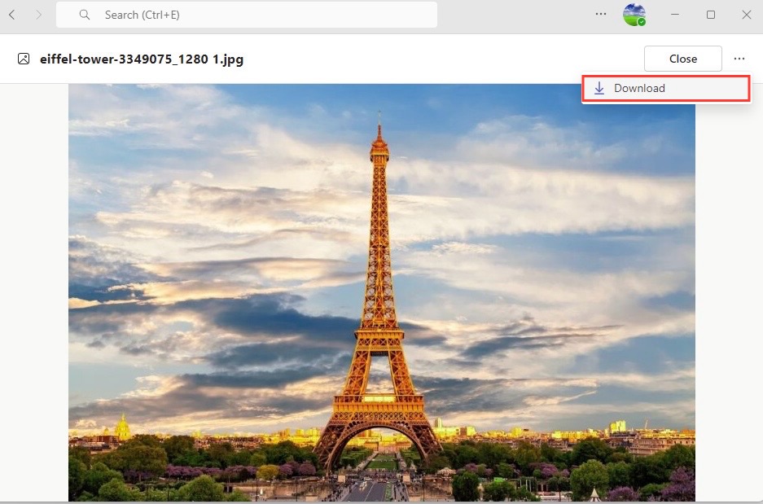Click the Eiffel Tower image preview
The image size is (763, 504).
point(381,292)
